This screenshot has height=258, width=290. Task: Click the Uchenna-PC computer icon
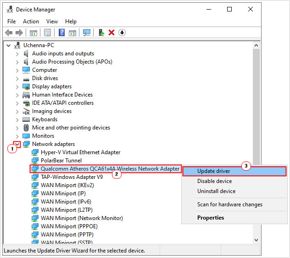click(17, 45)
